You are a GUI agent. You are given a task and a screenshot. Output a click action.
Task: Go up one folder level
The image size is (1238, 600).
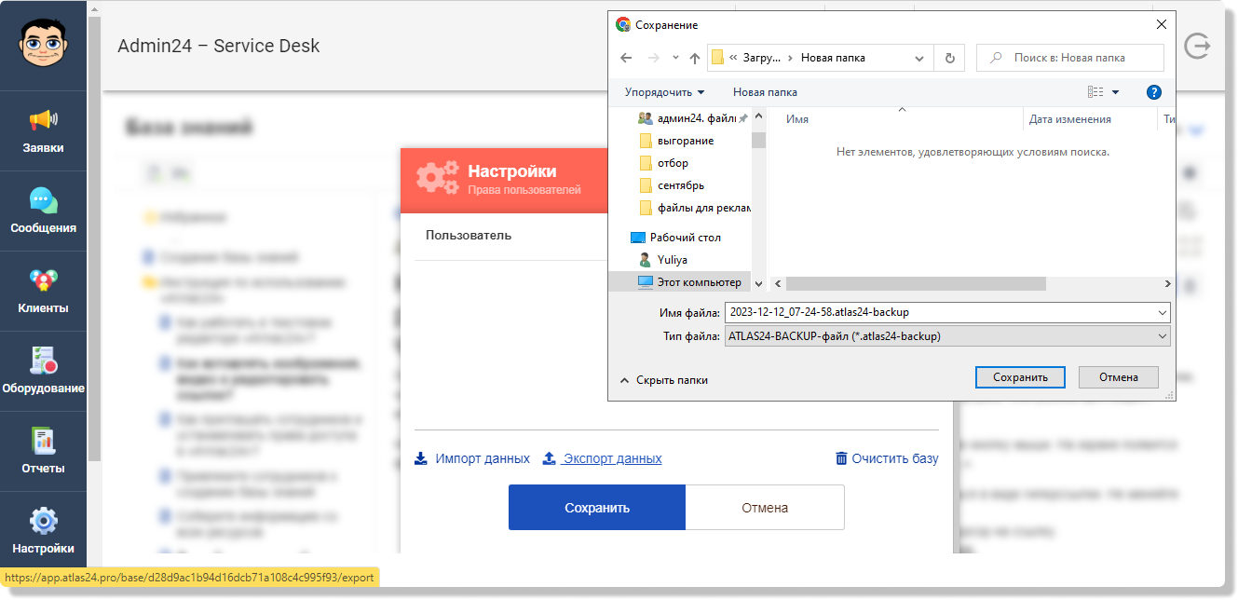(695, 58)
